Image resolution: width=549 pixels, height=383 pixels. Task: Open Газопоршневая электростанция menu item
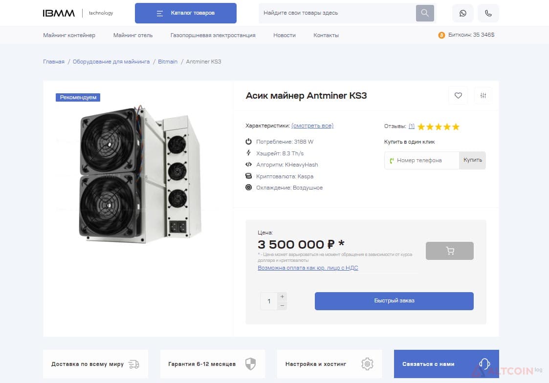213,35
